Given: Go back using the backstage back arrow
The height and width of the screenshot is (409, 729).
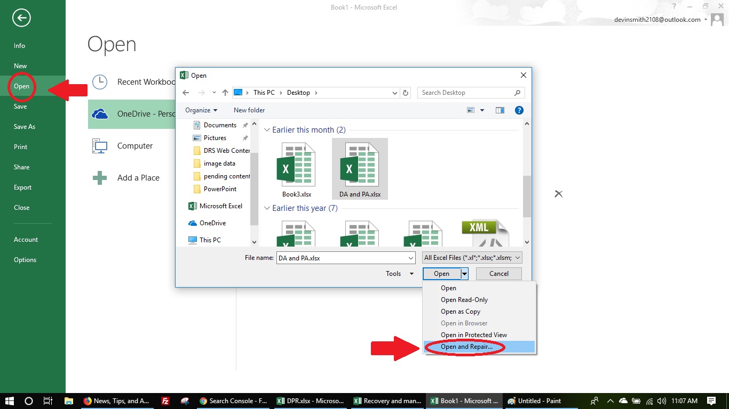Looking at the screenshot, I should coord(21,18).
